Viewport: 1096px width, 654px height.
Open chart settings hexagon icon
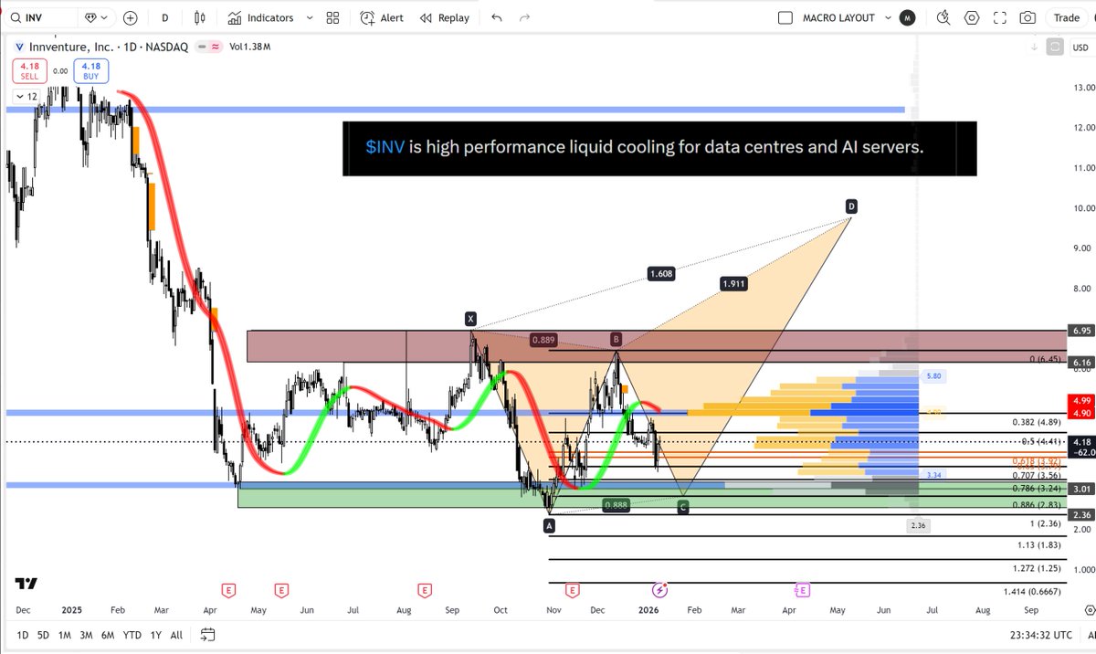point(972,17)
